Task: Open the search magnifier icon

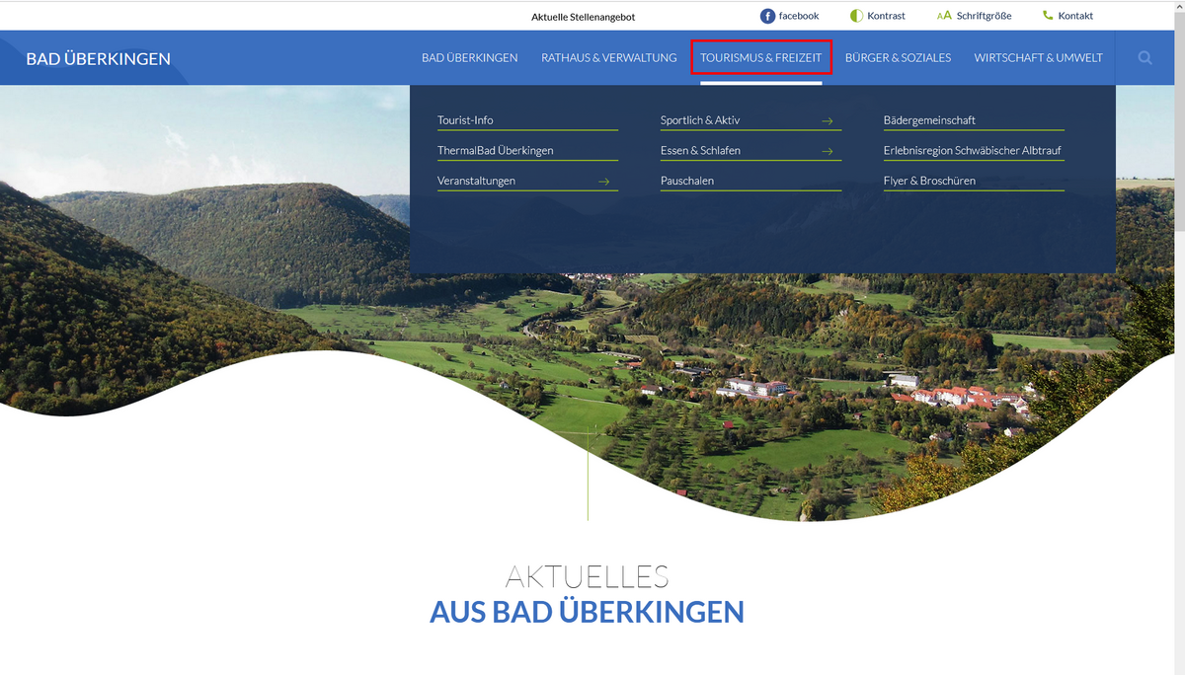Action: point(1145,58)
